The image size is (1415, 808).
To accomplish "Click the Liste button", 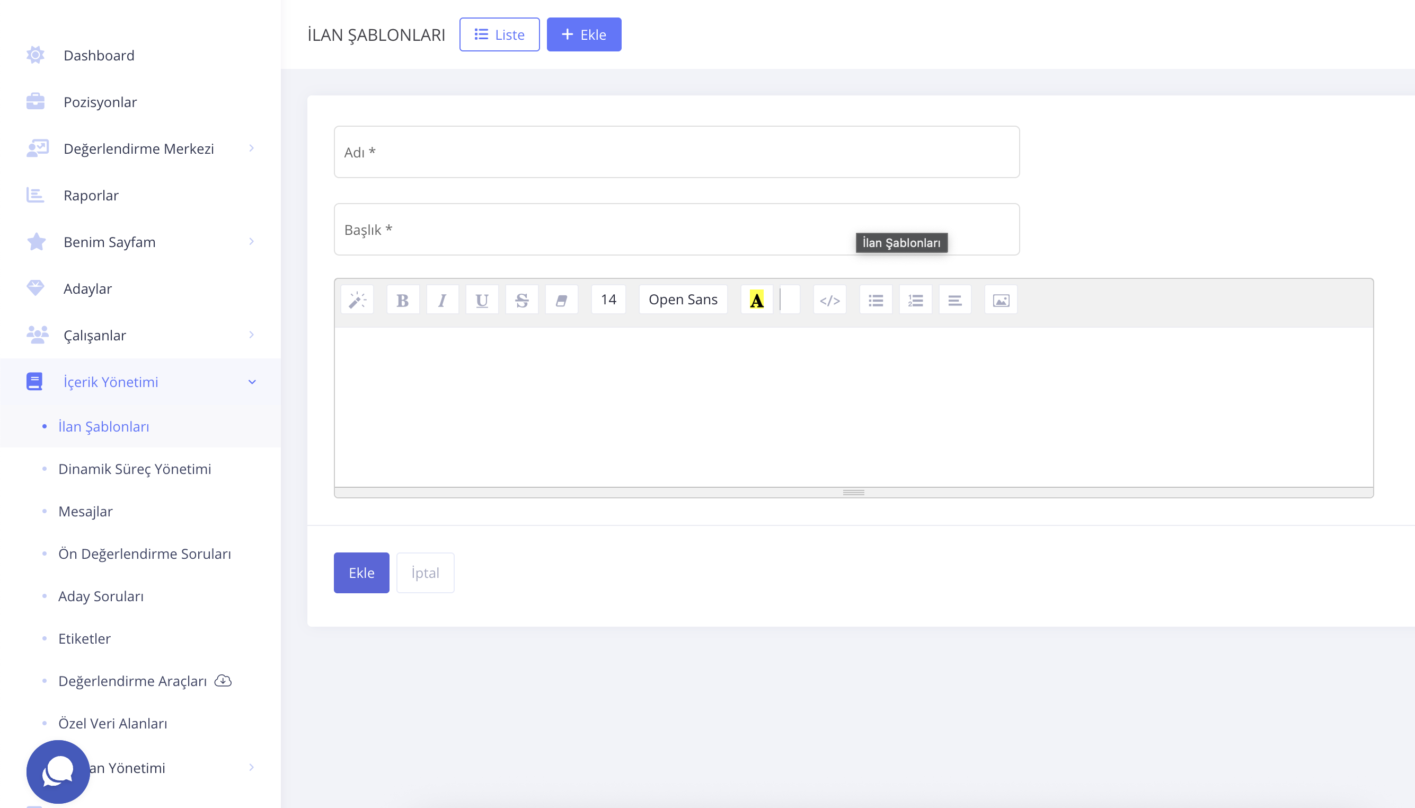I will pos(499,34).
